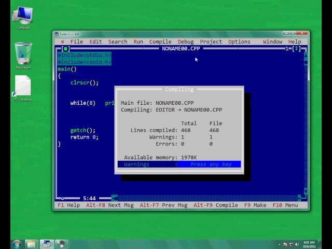
Task: Open File Explorer from the taskbar
Action: 31,244
